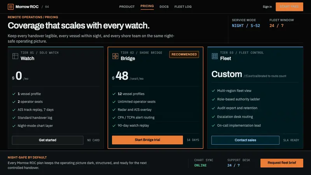The image size is (311, 175).
Task: Click the '$48' Bridge price
Action: 120,76
